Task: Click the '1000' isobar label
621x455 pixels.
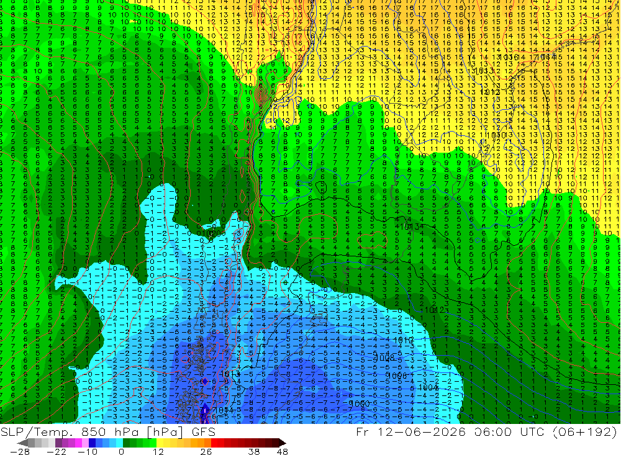Action: (359, 403)
